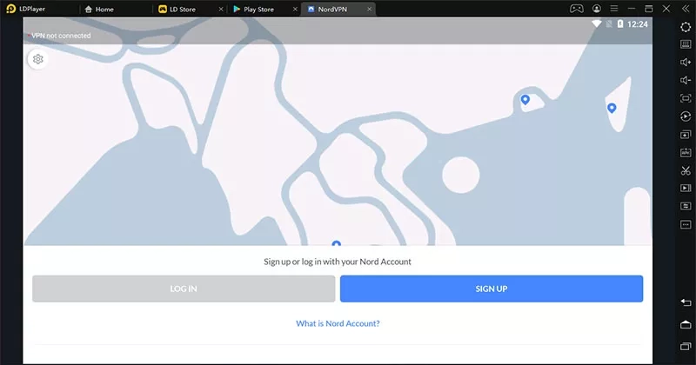Viewport: 696px width, 365px height.
Task: Click the LDPlayer settings hexagon icon in sidebar
Action: 686,27
